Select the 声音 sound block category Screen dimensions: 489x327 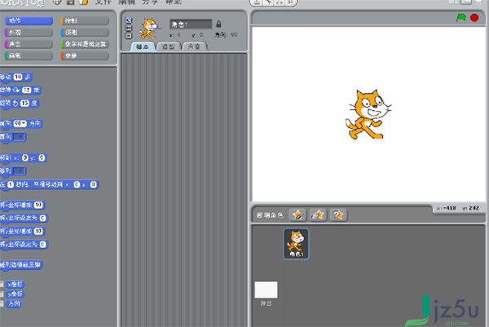(x=29, y=44)
